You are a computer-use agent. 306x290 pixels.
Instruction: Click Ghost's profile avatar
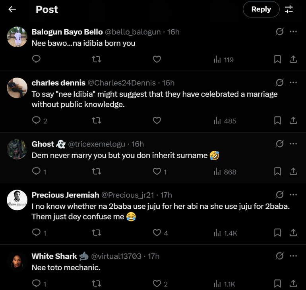17,149
